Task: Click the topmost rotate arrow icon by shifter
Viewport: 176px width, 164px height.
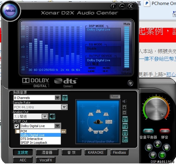Action: [x=125, y=119]
